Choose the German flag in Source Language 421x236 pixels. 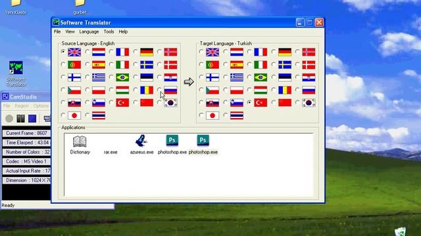[x=147, y=52]
